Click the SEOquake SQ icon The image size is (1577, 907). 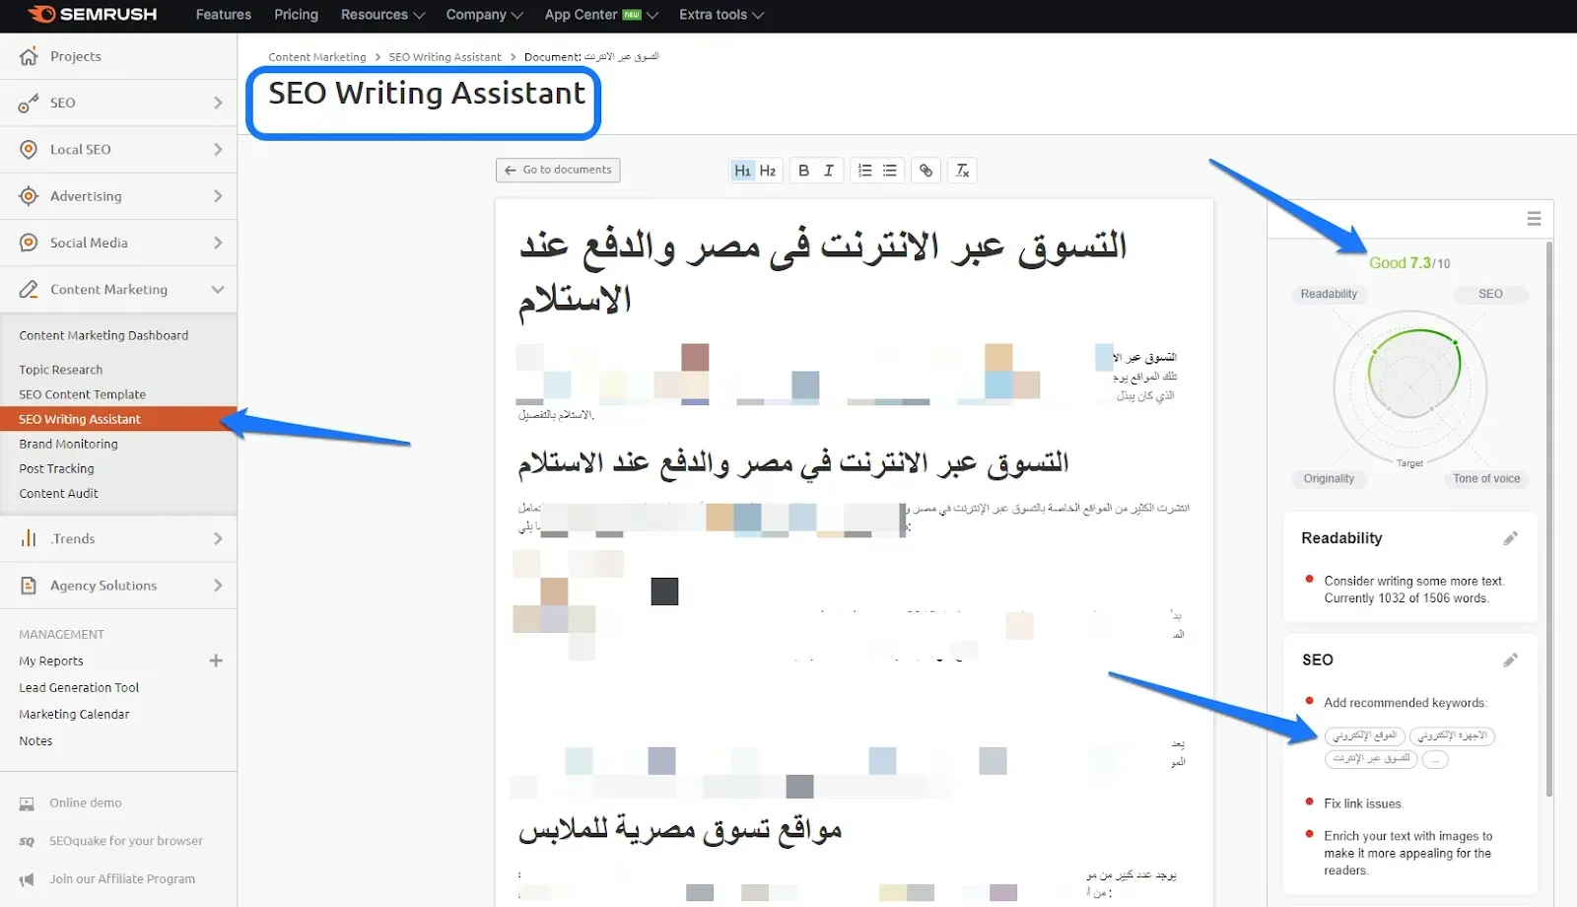(27, 841)
